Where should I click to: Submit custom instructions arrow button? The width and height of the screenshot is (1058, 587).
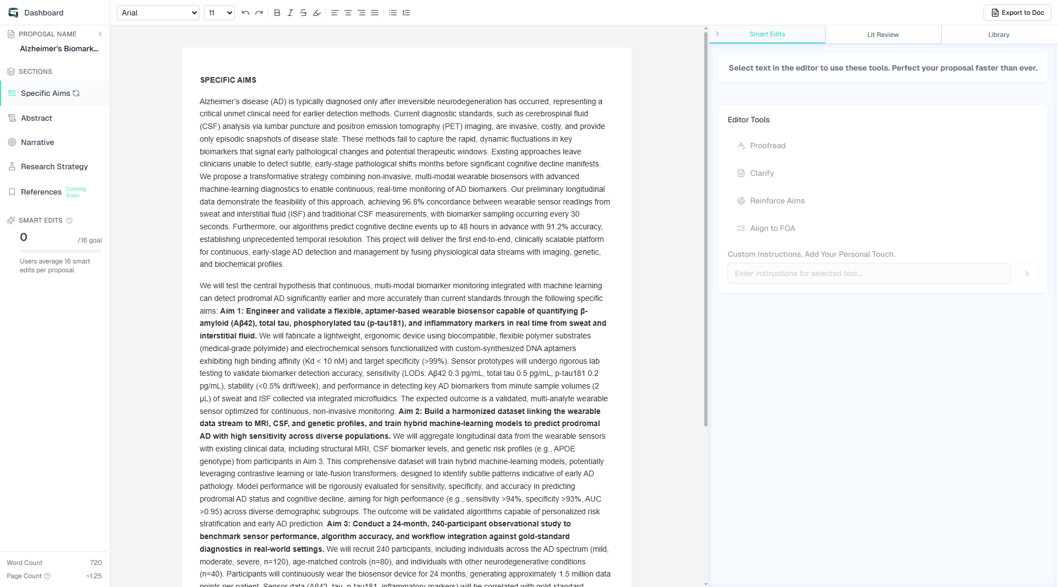[1027, 273]
